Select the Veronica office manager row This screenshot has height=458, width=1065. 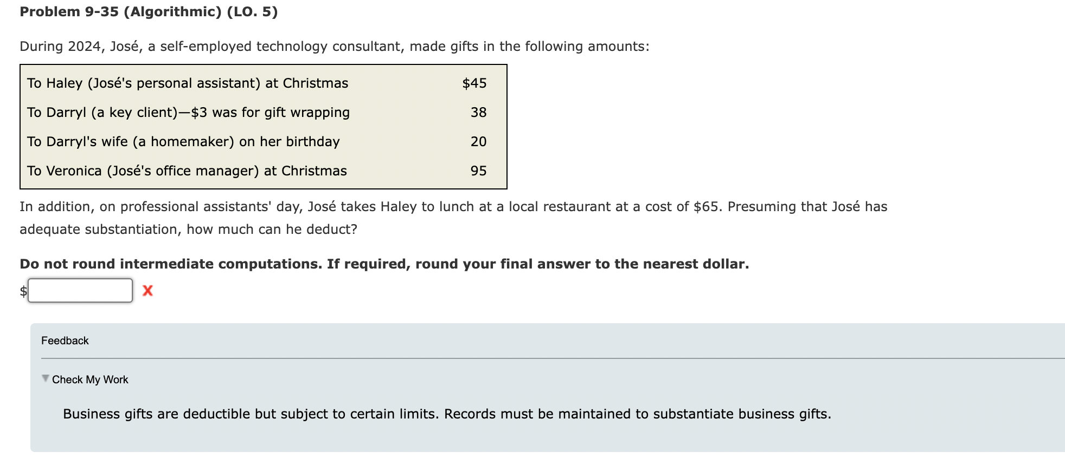point(187,171)
